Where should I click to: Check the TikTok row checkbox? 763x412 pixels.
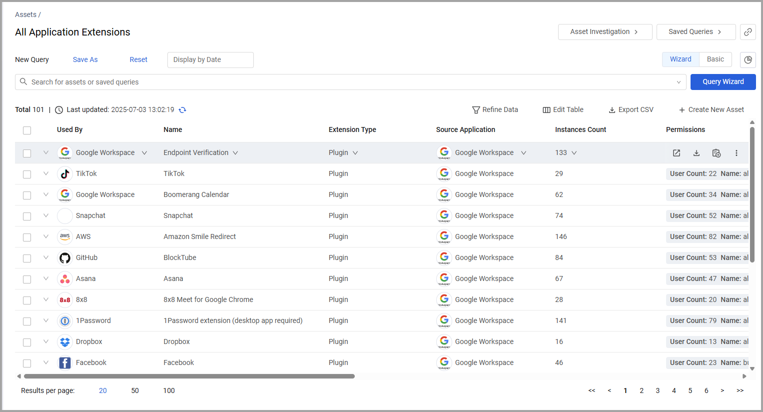point(27,174)
